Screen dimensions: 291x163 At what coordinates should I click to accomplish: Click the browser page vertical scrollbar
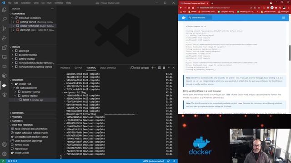tap(290, 53)
